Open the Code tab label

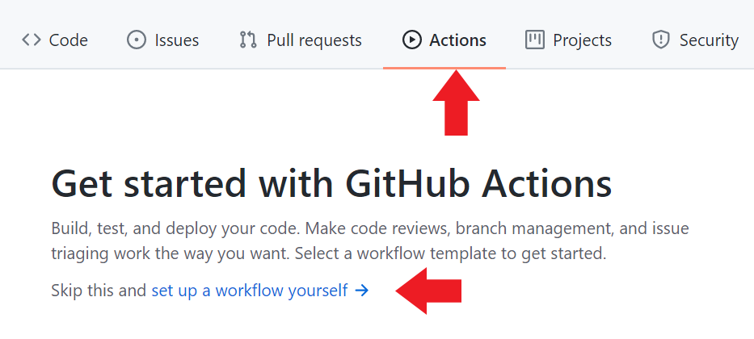(x=69, y=40)
